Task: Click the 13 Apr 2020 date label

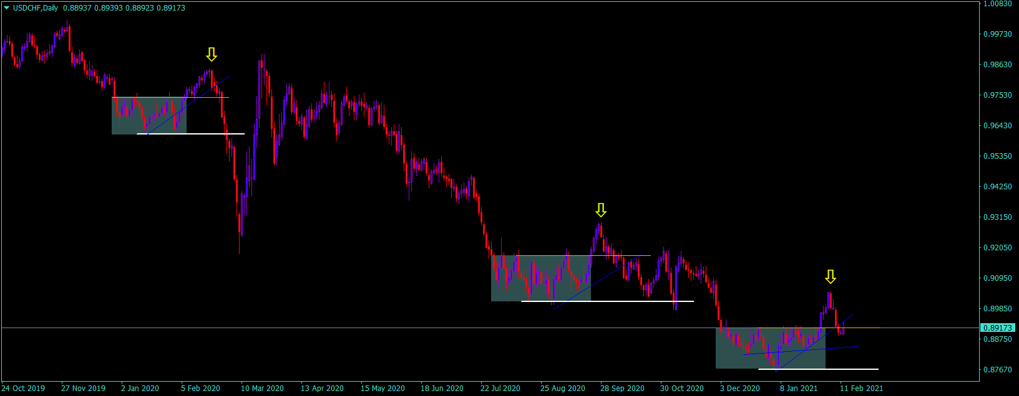Action: pos(322,389)
